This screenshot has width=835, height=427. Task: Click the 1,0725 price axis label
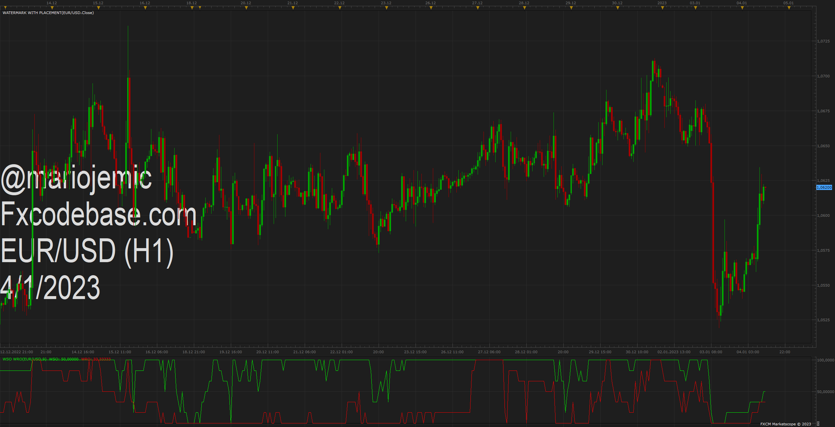(823, 41)
